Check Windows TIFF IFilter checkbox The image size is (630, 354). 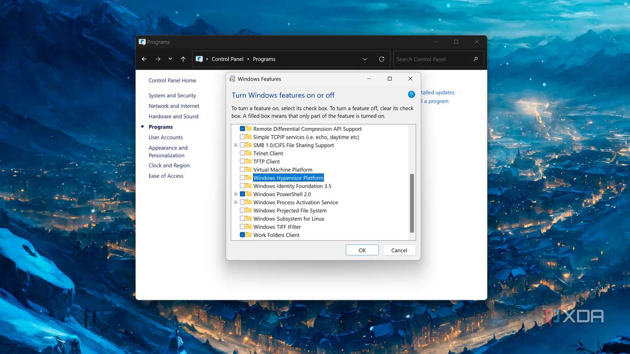pyautogui.click(x=242, y=227)
